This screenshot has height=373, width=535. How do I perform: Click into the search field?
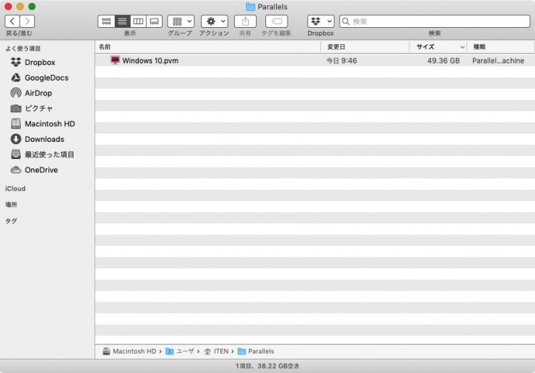pyautogui.click(x=434, y=21)
